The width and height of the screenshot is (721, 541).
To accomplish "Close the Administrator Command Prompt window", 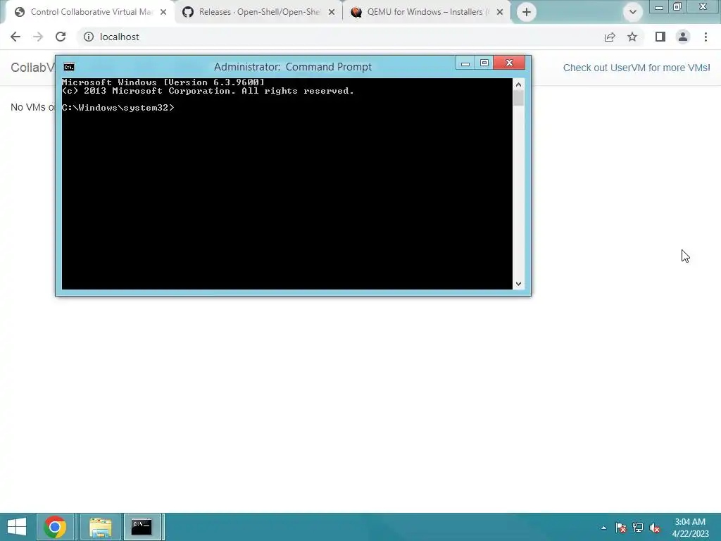I will (x=509, y=63).
